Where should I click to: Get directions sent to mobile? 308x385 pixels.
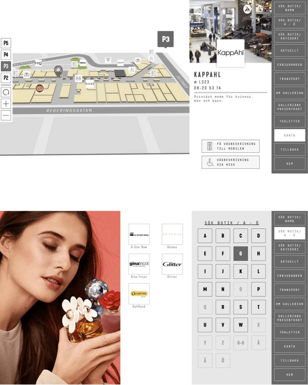pyautogui.click(x=230, y=146)
